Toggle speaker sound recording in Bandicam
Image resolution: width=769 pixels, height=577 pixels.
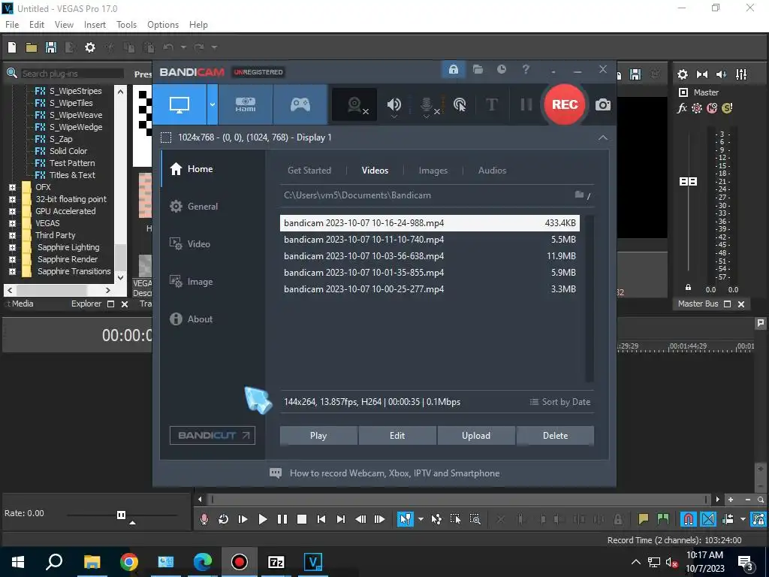coord(394,104)
